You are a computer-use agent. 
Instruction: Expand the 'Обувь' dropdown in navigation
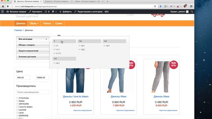(34, 23)
